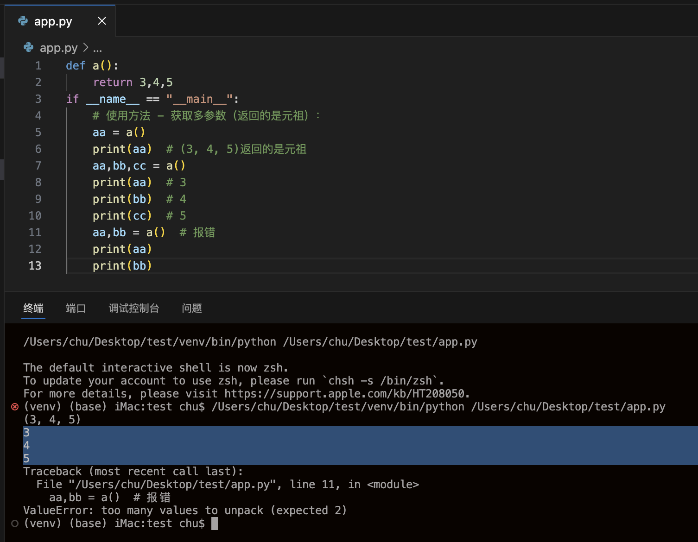Open the 问题 panel tab
Viewport: 698px width, 542px height.
[192, 308]
